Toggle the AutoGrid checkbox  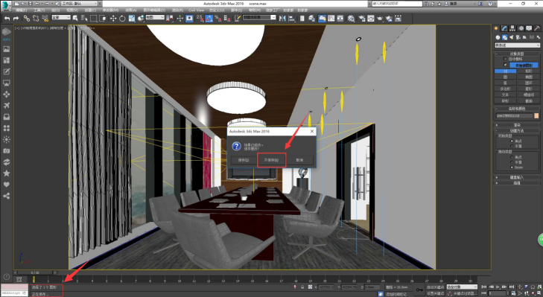pyautogui.click(x=505, y=60)
